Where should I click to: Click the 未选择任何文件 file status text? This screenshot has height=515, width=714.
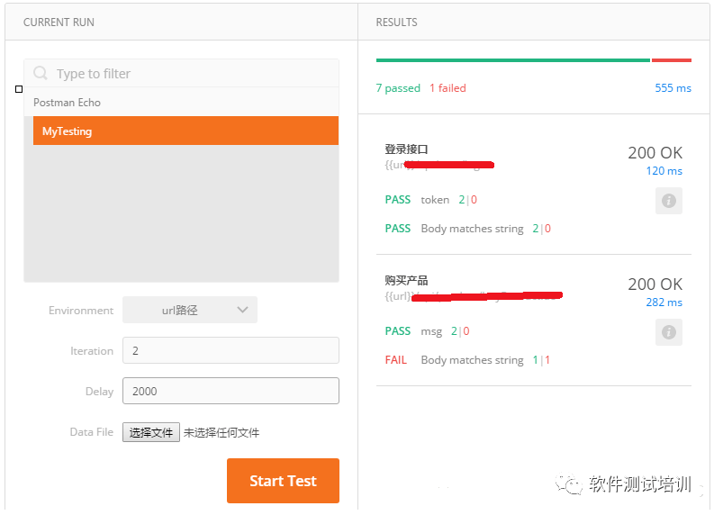pos(221,432)
